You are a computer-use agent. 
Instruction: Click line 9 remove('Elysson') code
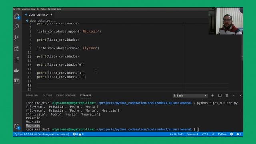tap(68, 48)
